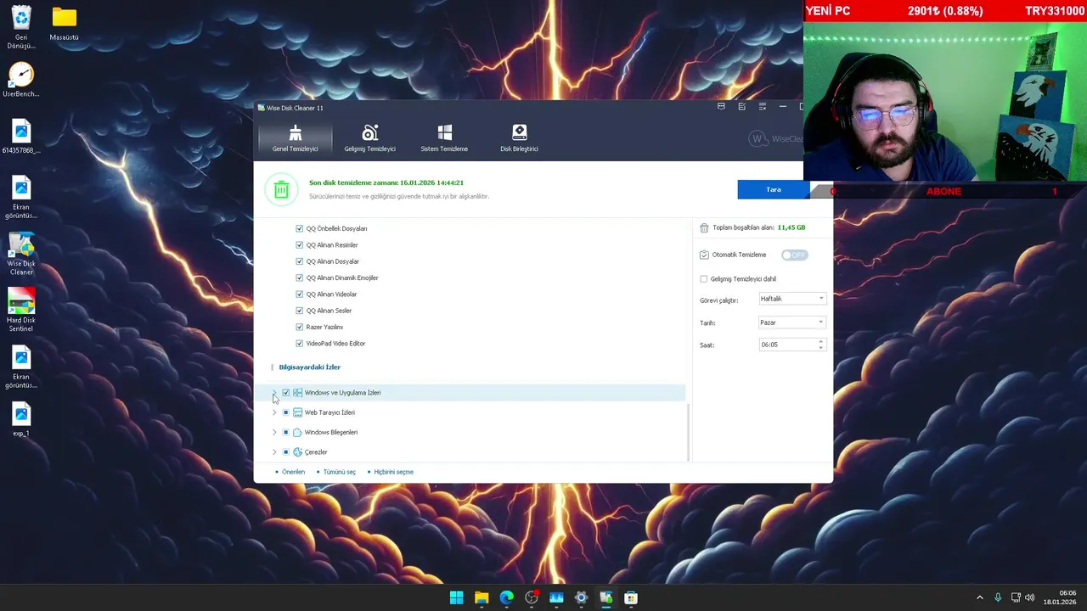Screen dimensions: 1087x611
Task: Open Geri Dönüşüm recycle bin desktop icon
Action: [21, 27]
